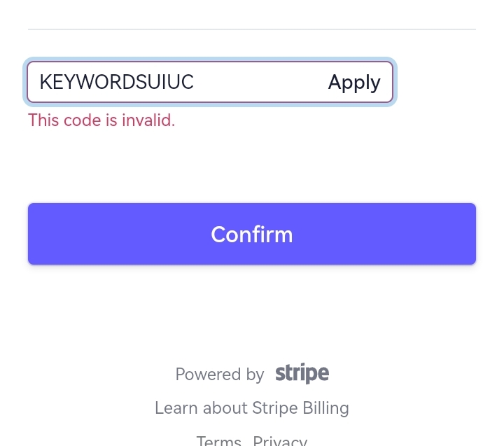Image resolution: width=504 pixels, height=446 pixels.
Task: Click the Apply label inside the code field
Action: (354, 82)
